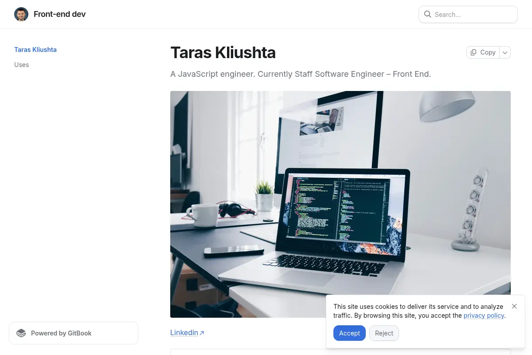This screenshot has width=532, height=355.
Task: Open the Uses page in sidebar
Action: [x=21, y=65]
